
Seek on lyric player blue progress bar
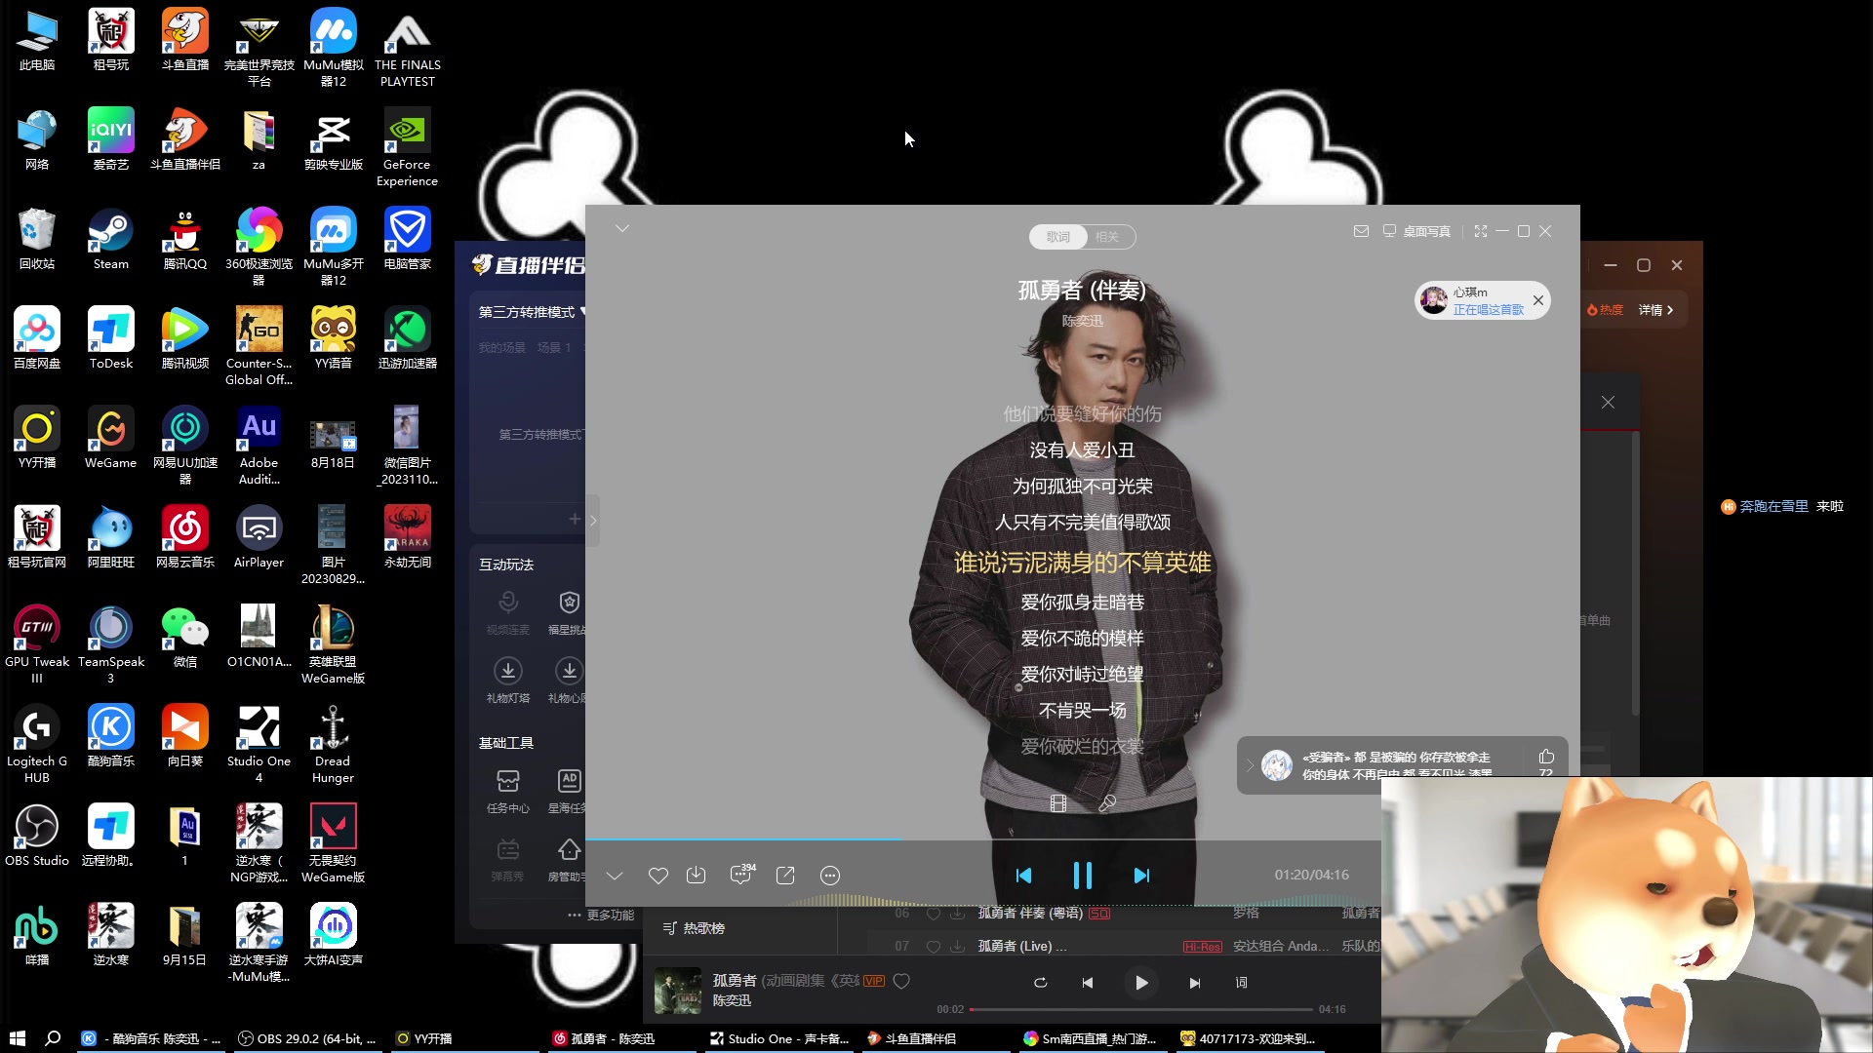pyautogui.click(x=983, y=839)
